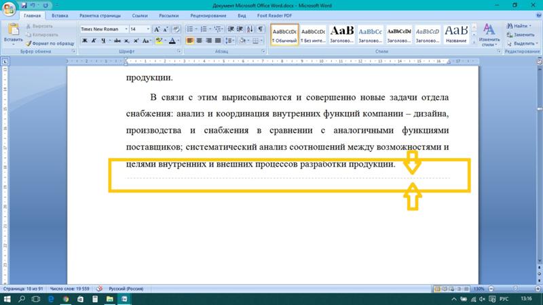This screenshot has width=543, height=305.
Task: Click the vertical scrollbar thumb
Action: [540, 109]
